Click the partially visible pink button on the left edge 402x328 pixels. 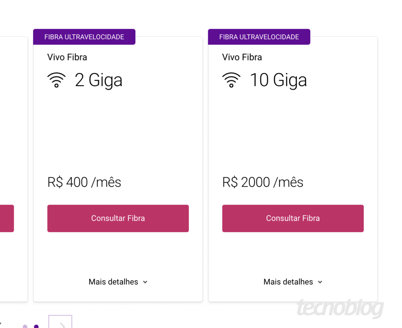pos(7,218)
